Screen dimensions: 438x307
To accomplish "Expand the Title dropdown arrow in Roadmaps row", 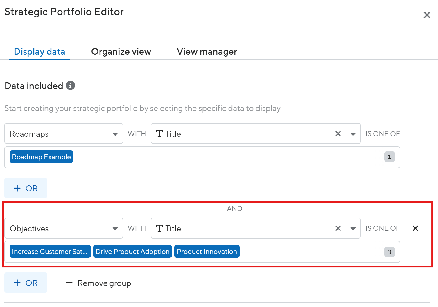I will (353, 134).
